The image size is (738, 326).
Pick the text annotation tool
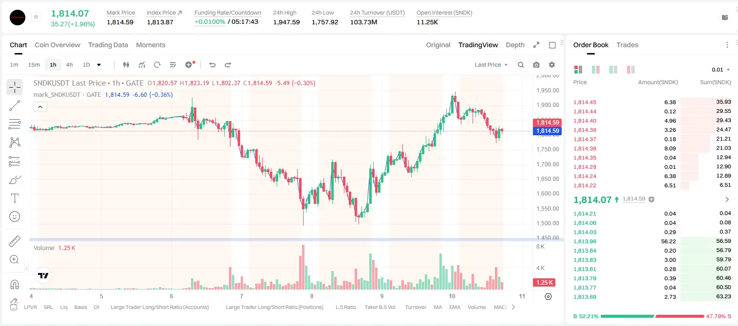[15, 198]
